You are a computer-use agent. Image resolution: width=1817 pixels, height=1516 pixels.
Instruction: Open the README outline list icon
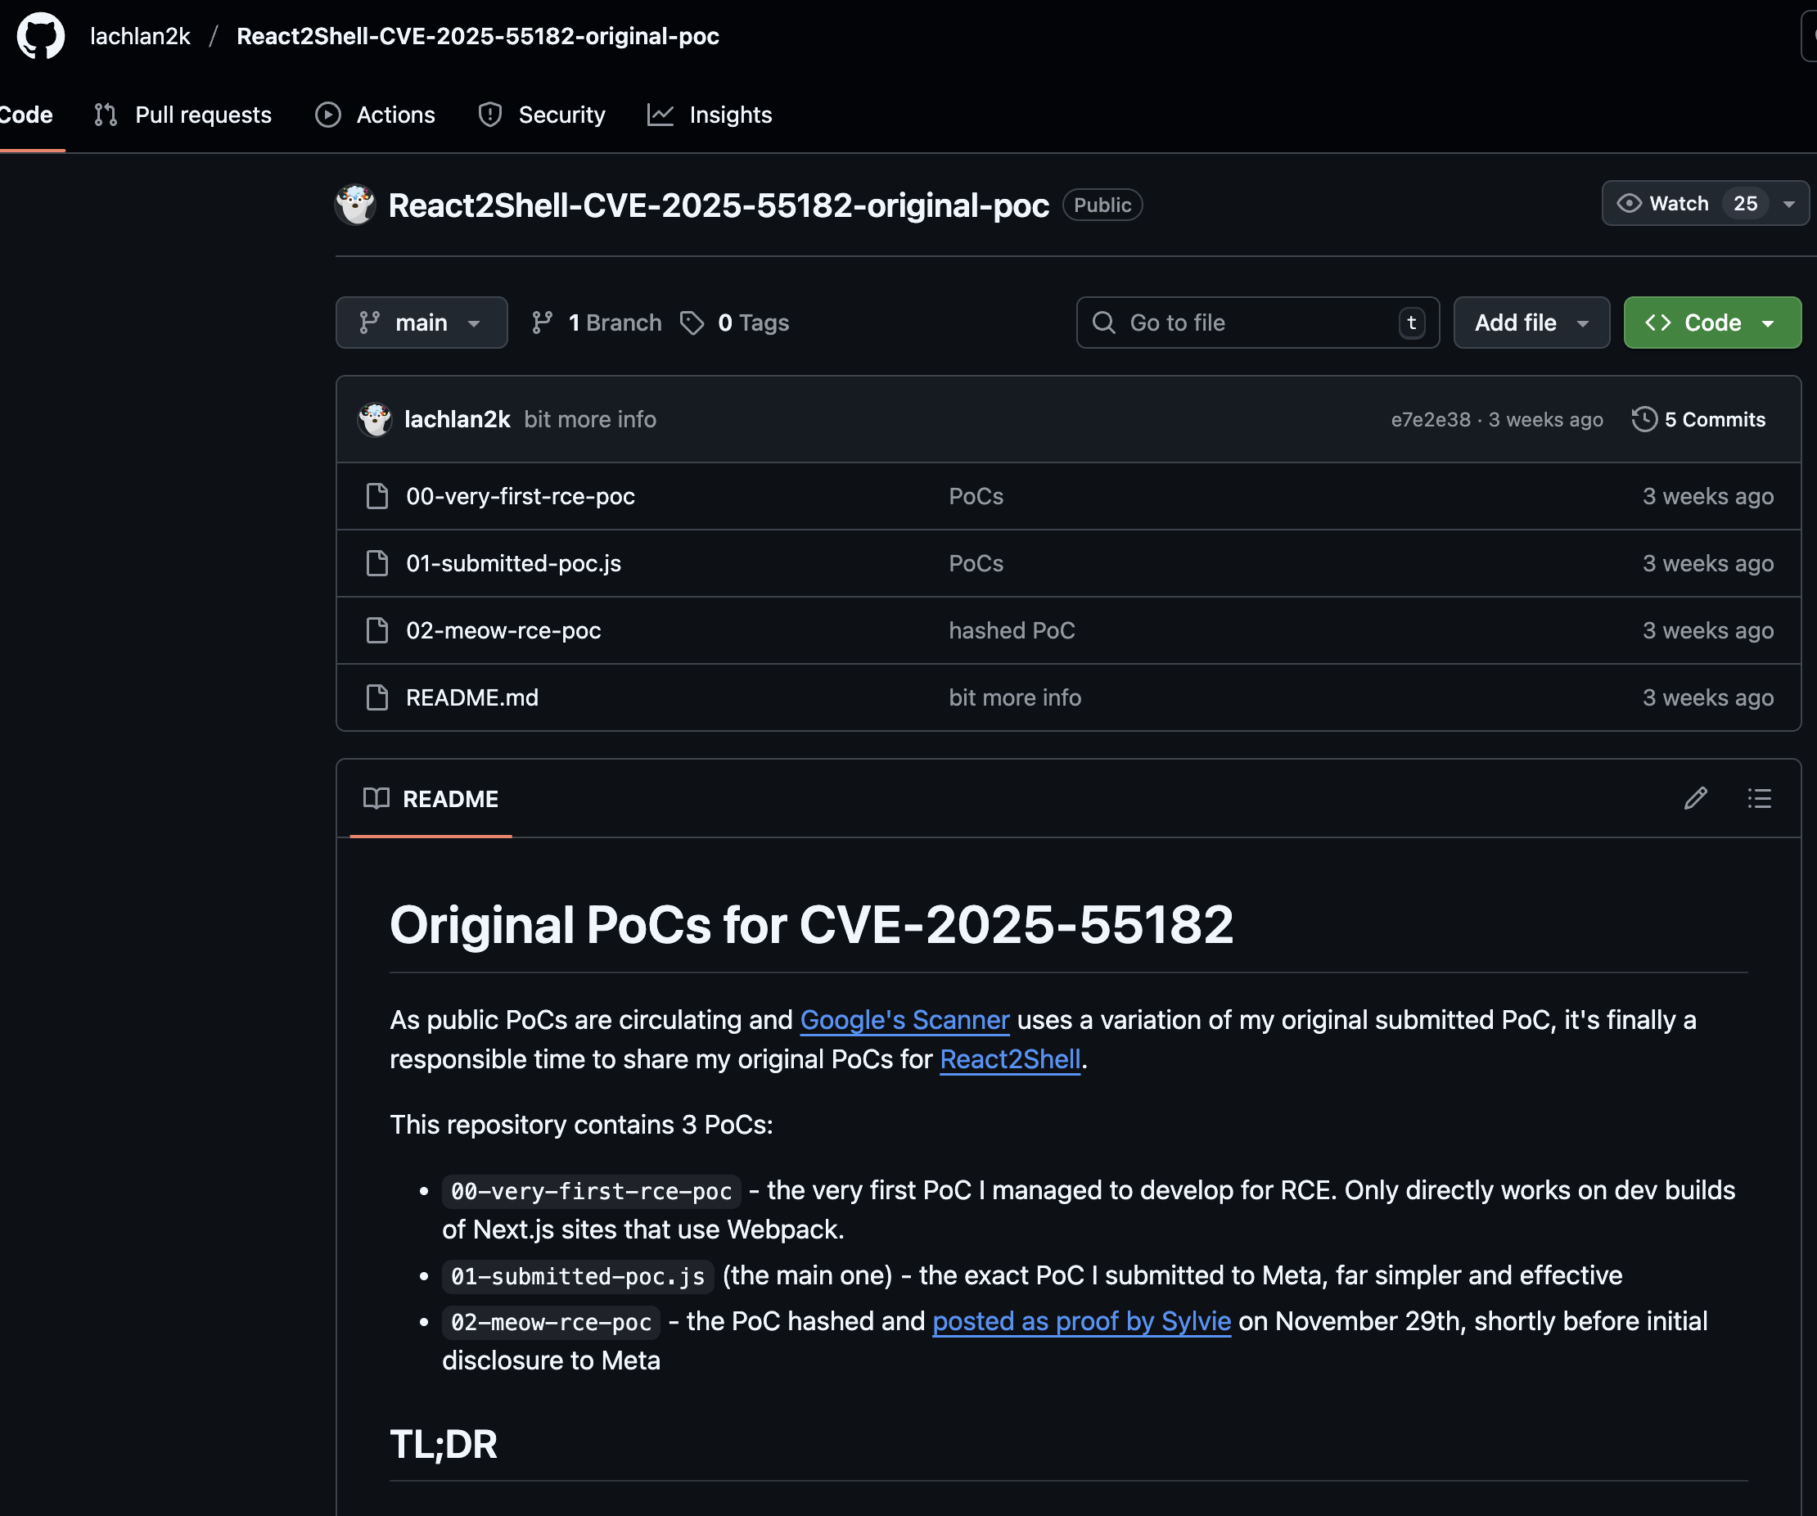pos(1758,798)
